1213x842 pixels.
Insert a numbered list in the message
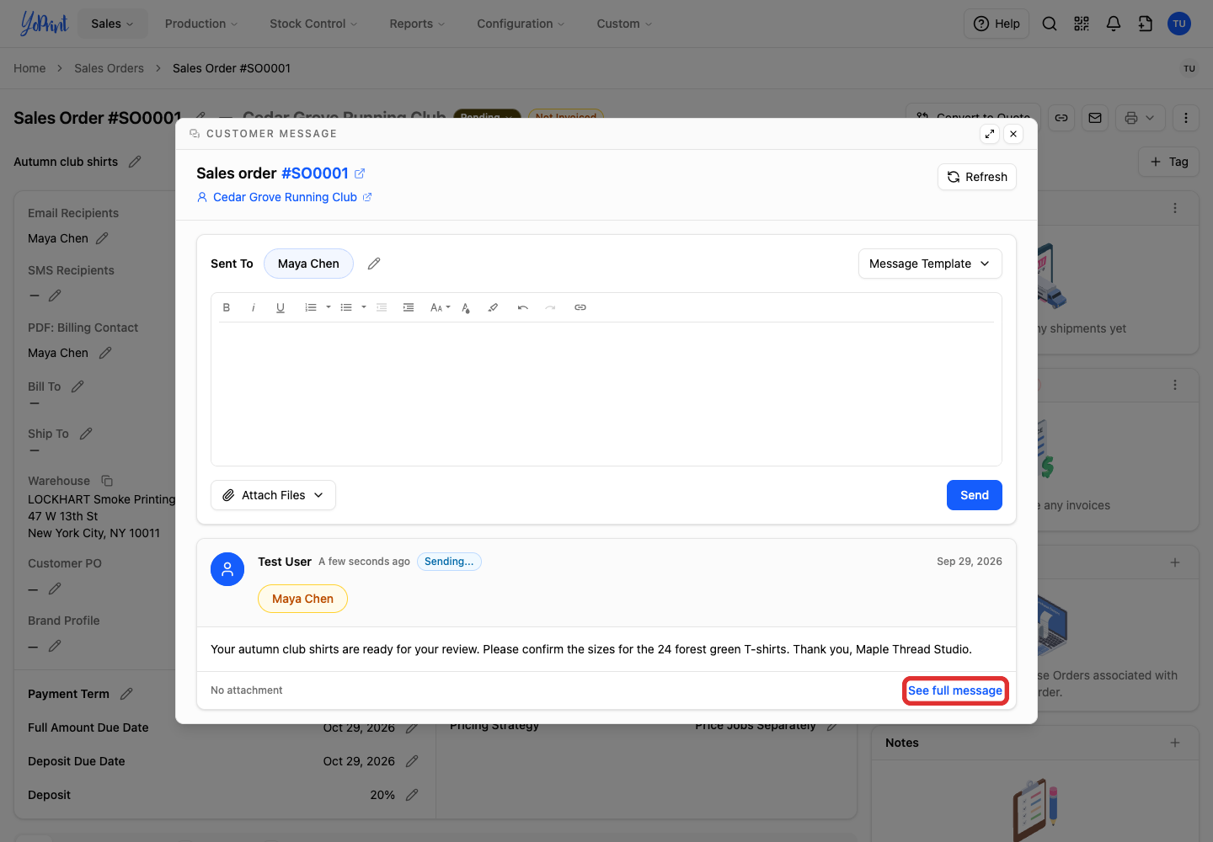coord(311,307)
